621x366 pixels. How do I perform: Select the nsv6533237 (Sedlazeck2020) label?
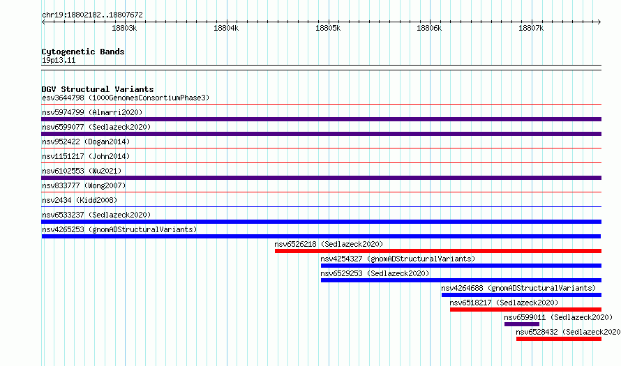pyautogui.click(x=96, y=215)
